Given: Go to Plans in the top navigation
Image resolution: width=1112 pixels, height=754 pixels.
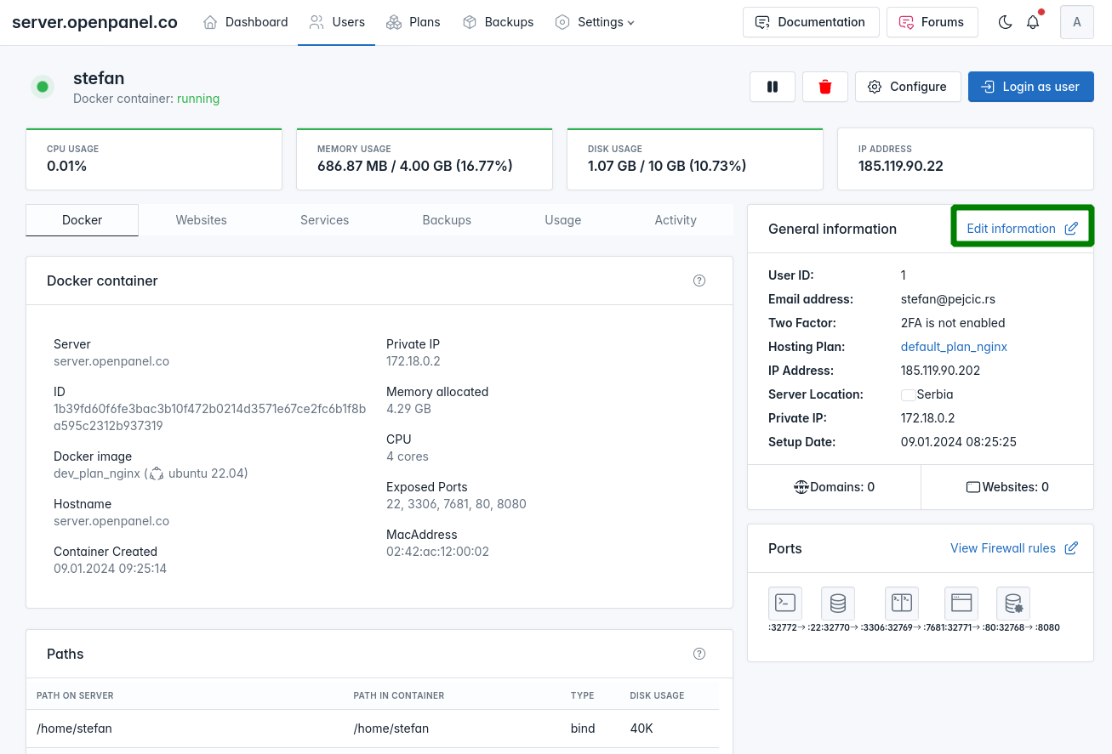Looking at the screenshot, I should pyautogui.click(x=413, y=22).
